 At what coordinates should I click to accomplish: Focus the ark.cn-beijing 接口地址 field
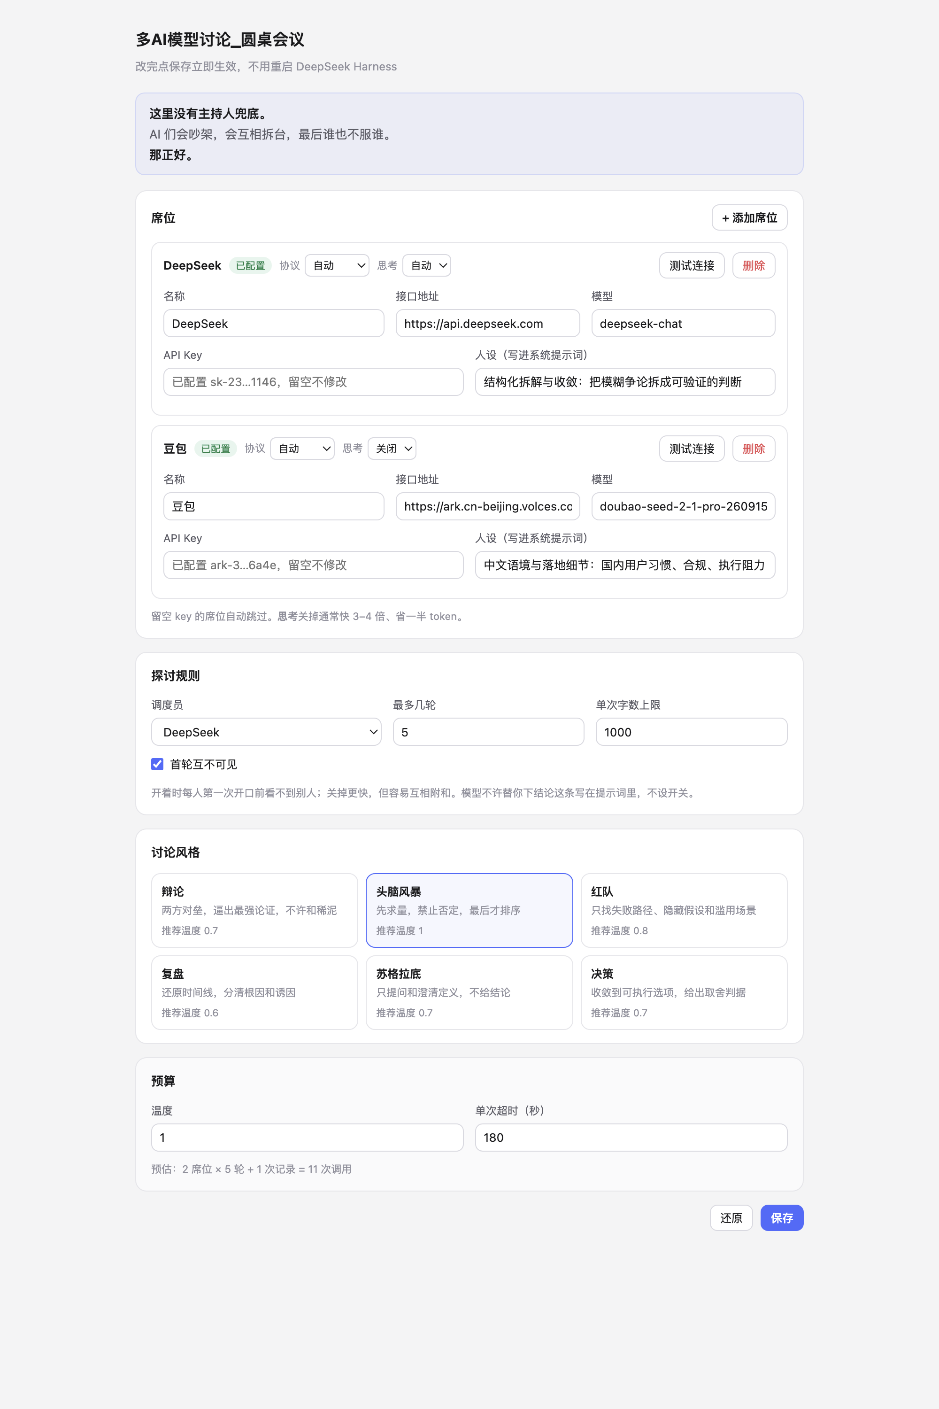tap(487, 506)
